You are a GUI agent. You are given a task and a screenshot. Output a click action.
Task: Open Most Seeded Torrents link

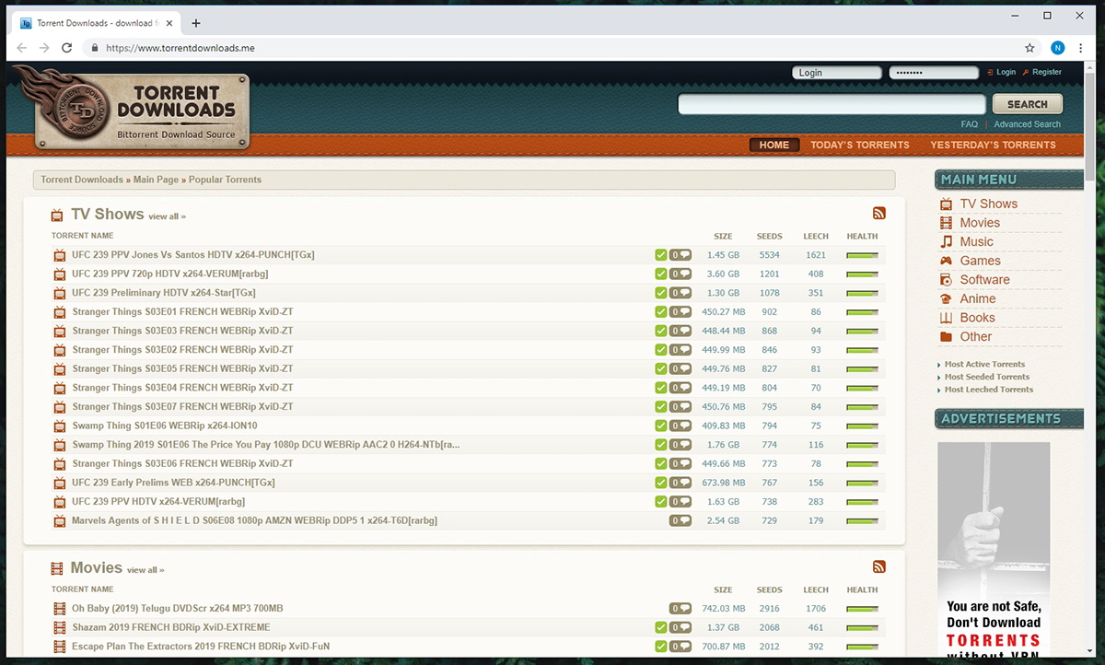[986, 377]
